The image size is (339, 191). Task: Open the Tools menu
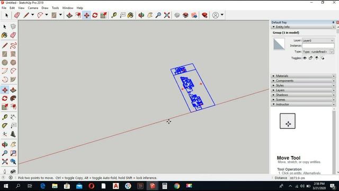point(55,8)
